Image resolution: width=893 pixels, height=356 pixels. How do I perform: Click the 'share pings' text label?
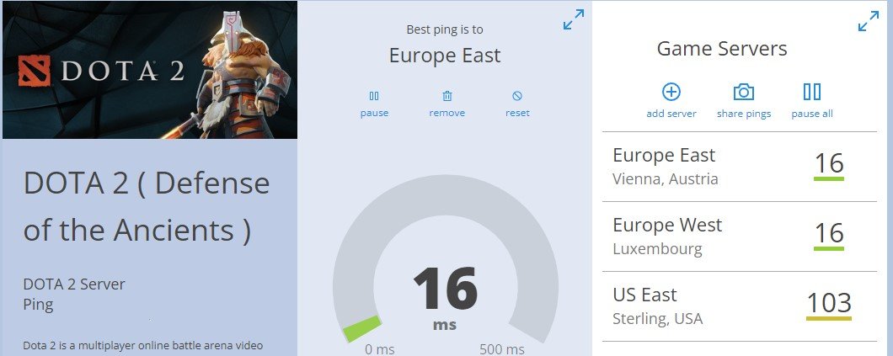(x=744, y=114)
